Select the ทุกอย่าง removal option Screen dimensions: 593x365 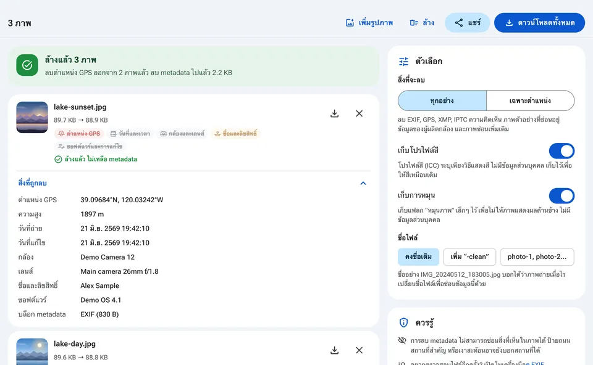(x=442, y=100)
